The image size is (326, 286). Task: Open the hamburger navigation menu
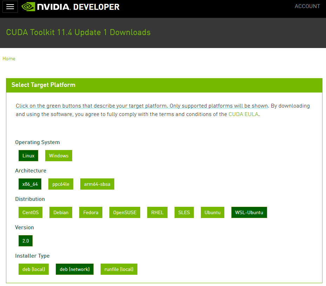point(10,7)
